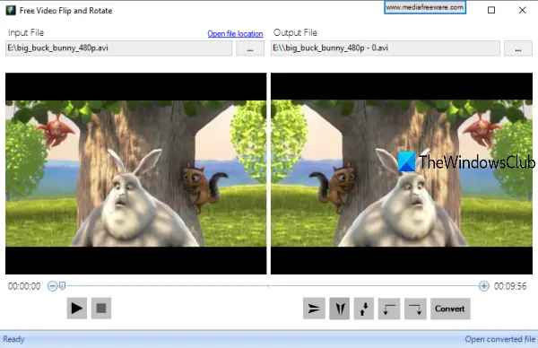The width and height of the screenshot is (538, 348).
Task: Rotate video clockwise with right-turn arrow
Action: (415, 309)
